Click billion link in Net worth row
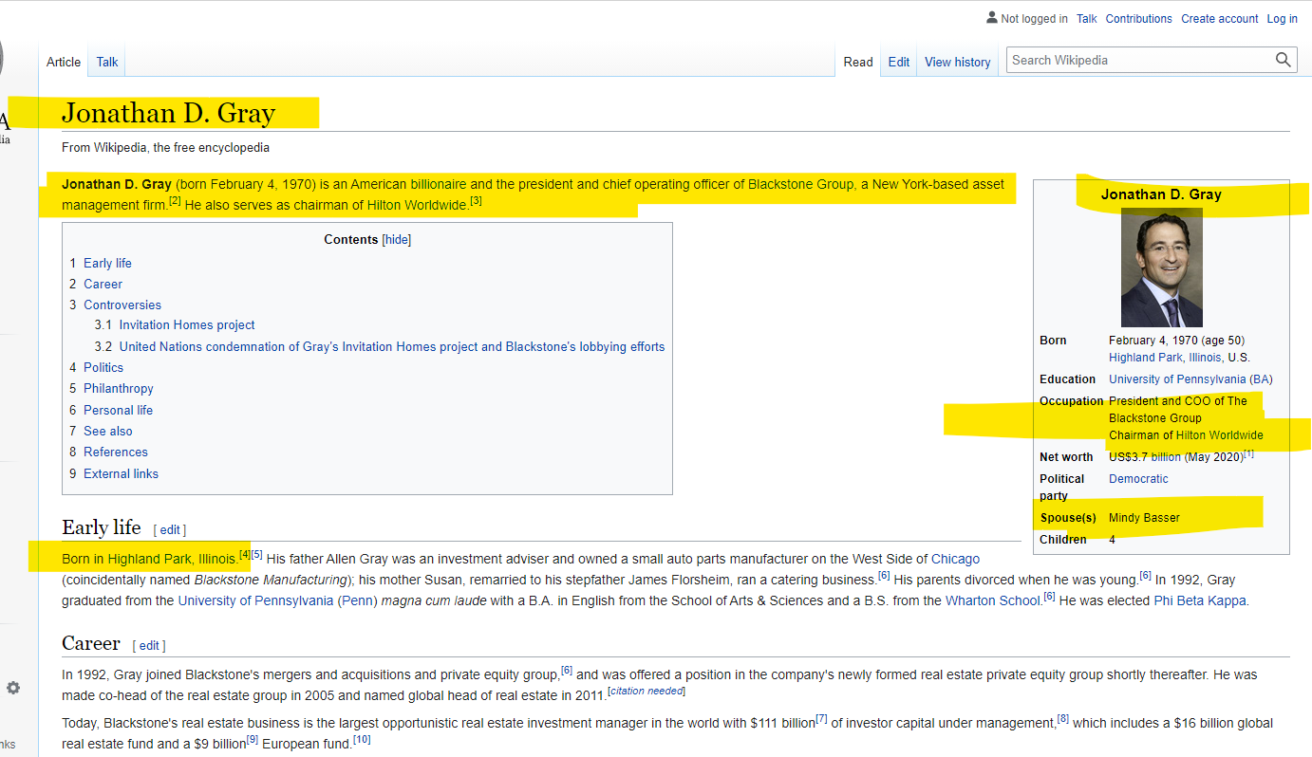The image size is (1312, 757). coord(1166,457)
